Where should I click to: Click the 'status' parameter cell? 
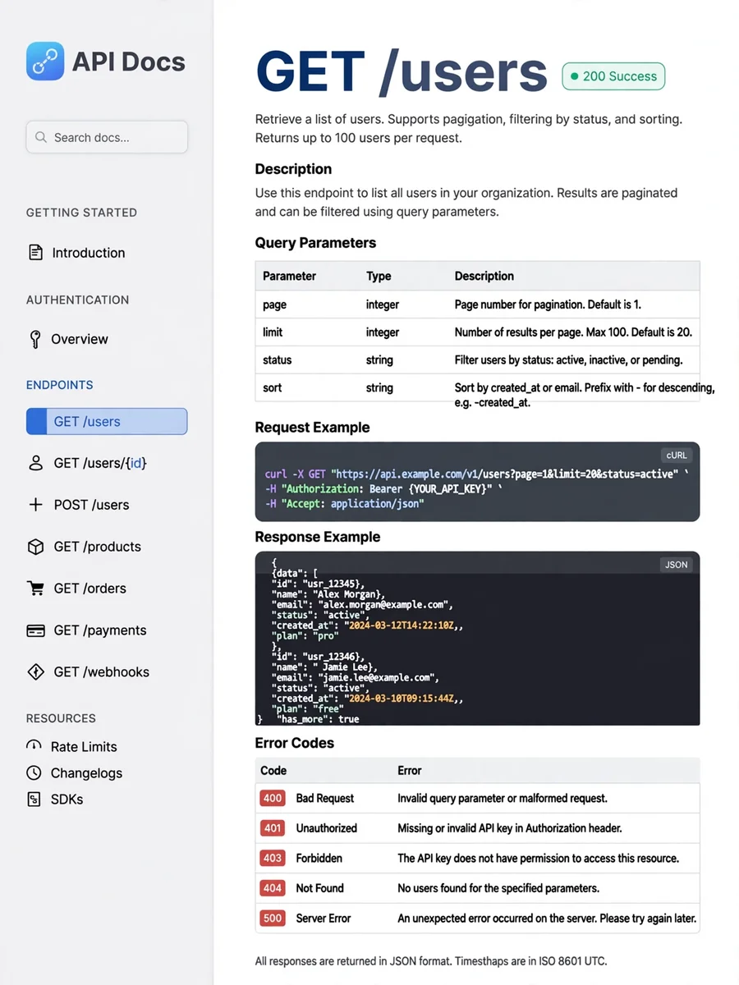278,360
